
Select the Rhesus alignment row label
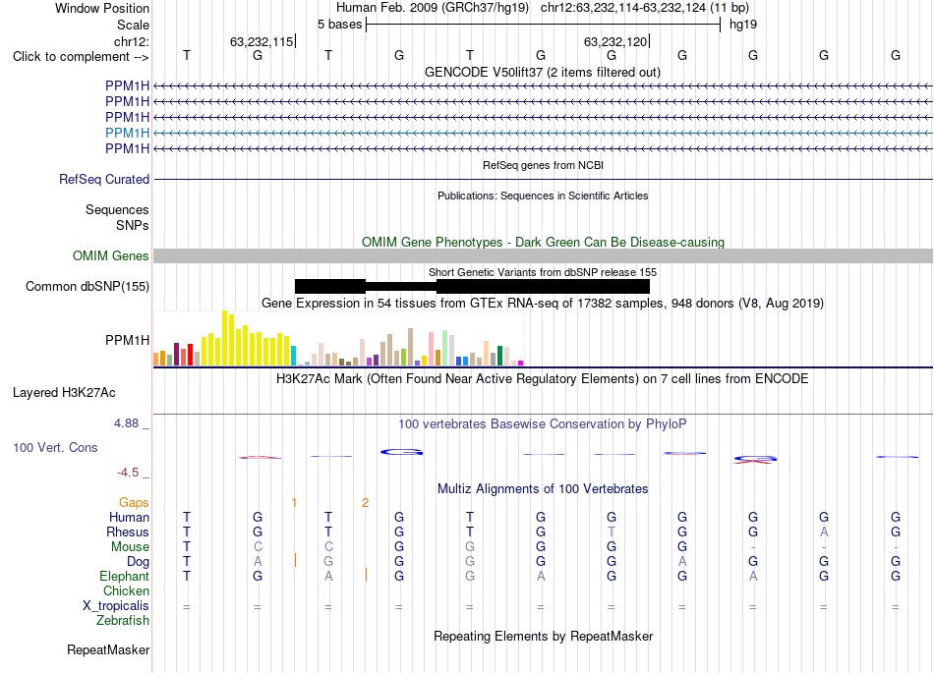coord(128,532)
